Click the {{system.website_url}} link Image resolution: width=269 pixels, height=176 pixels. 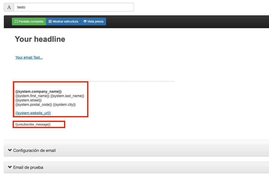click(33, 113)
